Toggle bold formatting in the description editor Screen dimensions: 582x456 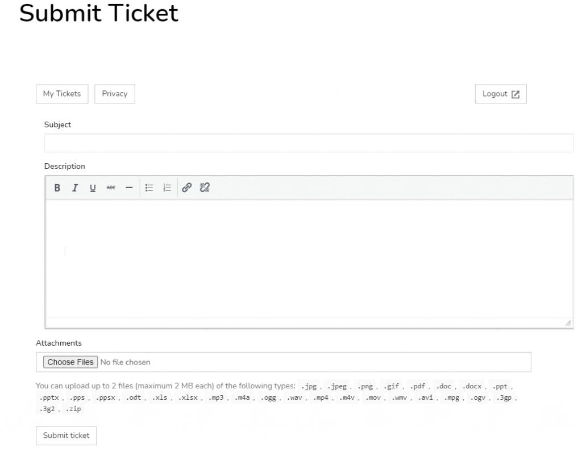(x=57, y=188)
